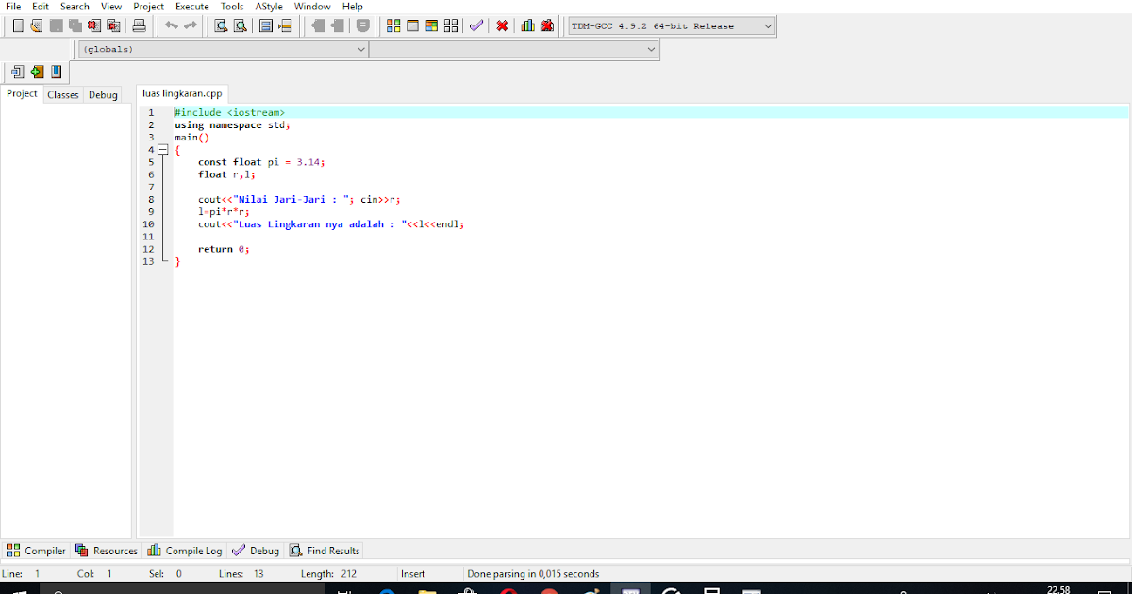Screen dimensions: 1132x594
Task: Save all open files
Action: (75, 25)
